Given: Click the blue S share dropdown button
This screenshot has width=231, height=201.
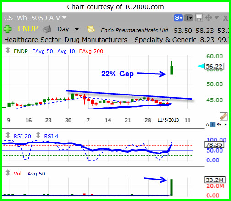Looking at the screenshot, I should (178, 18).
